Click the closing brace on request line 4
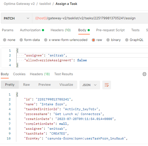The height and width of the screenshot is (146, 148). pyautogui.click(x=17, y=65)
